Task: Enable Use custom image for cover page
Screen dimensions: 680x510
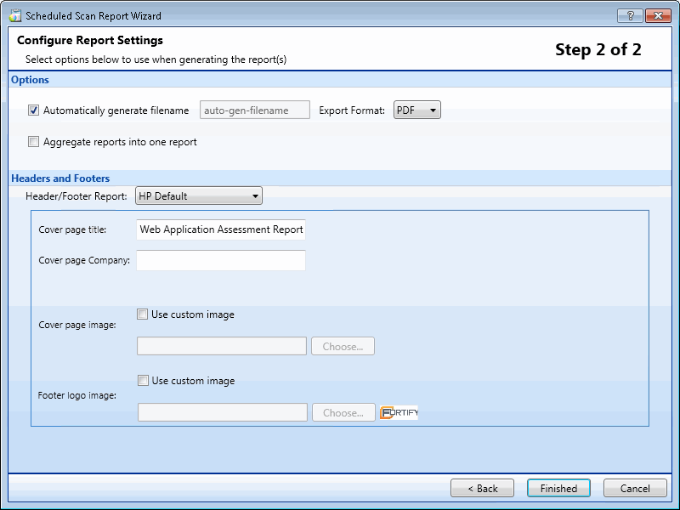Action: (x=143, y=314)
